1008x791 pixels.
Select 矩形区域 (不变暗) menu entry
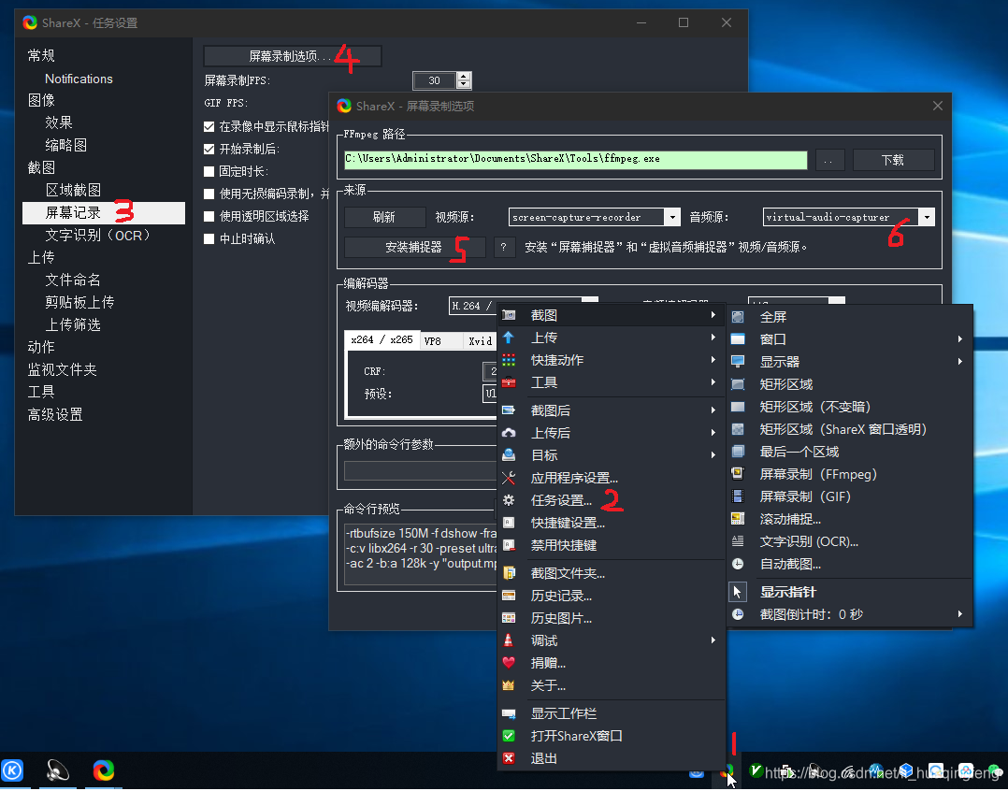(849, 407)
